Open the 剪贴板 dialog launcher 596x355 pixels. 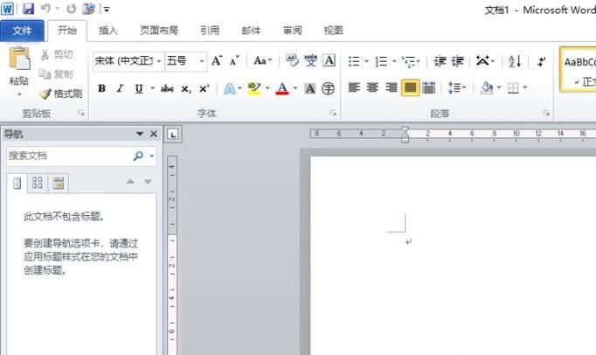81,113
